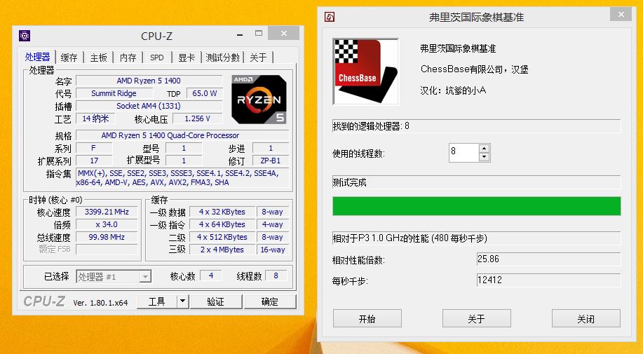643x354 pixels.
Task: Click the kilonodes per second value 12412
Action: click(548, 280)
